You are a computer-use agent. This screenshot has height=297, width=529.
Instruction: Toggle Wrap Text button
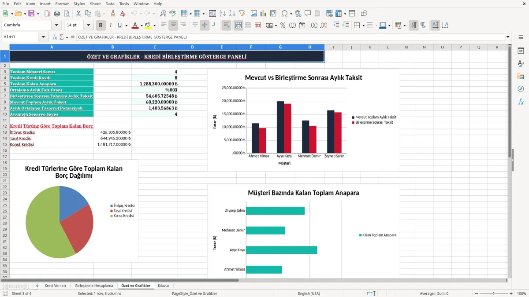[x=227, y=26]
